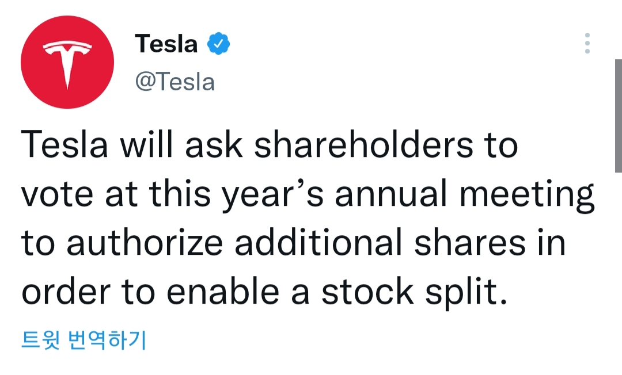Click the 트윗 번역하기 translate link
622x375 pixels.
coord(84,340)
